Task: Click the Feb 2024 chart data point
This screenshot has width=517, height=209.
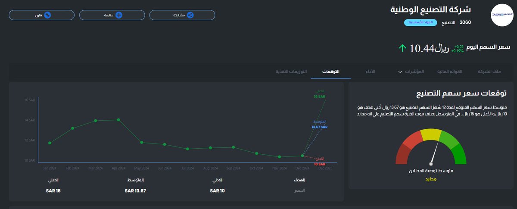Action: (73, 128)
